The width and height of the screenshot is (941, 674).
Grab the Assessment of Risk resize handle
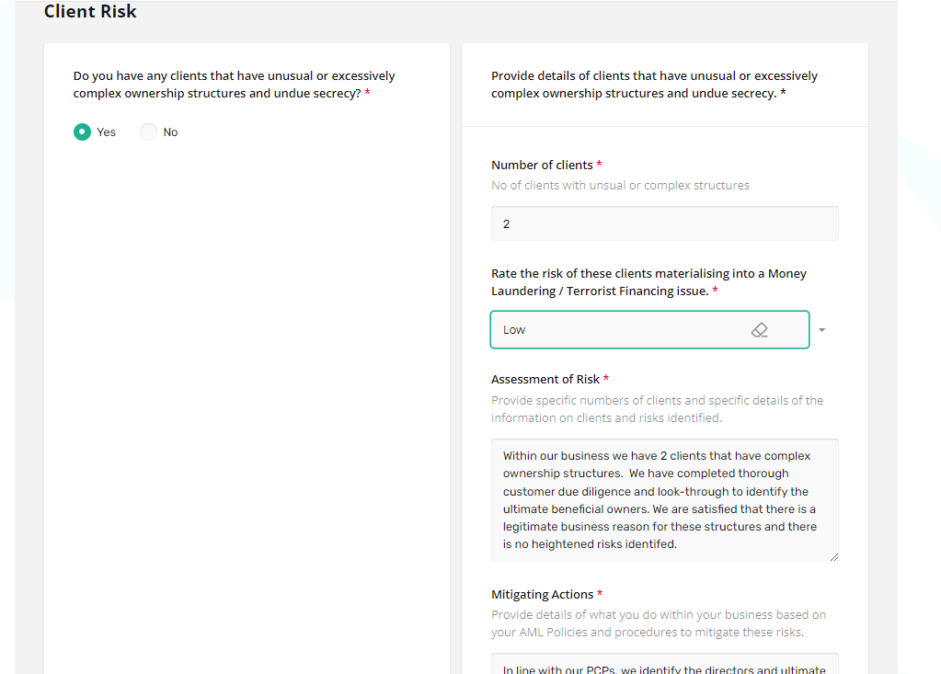point(834,556)
